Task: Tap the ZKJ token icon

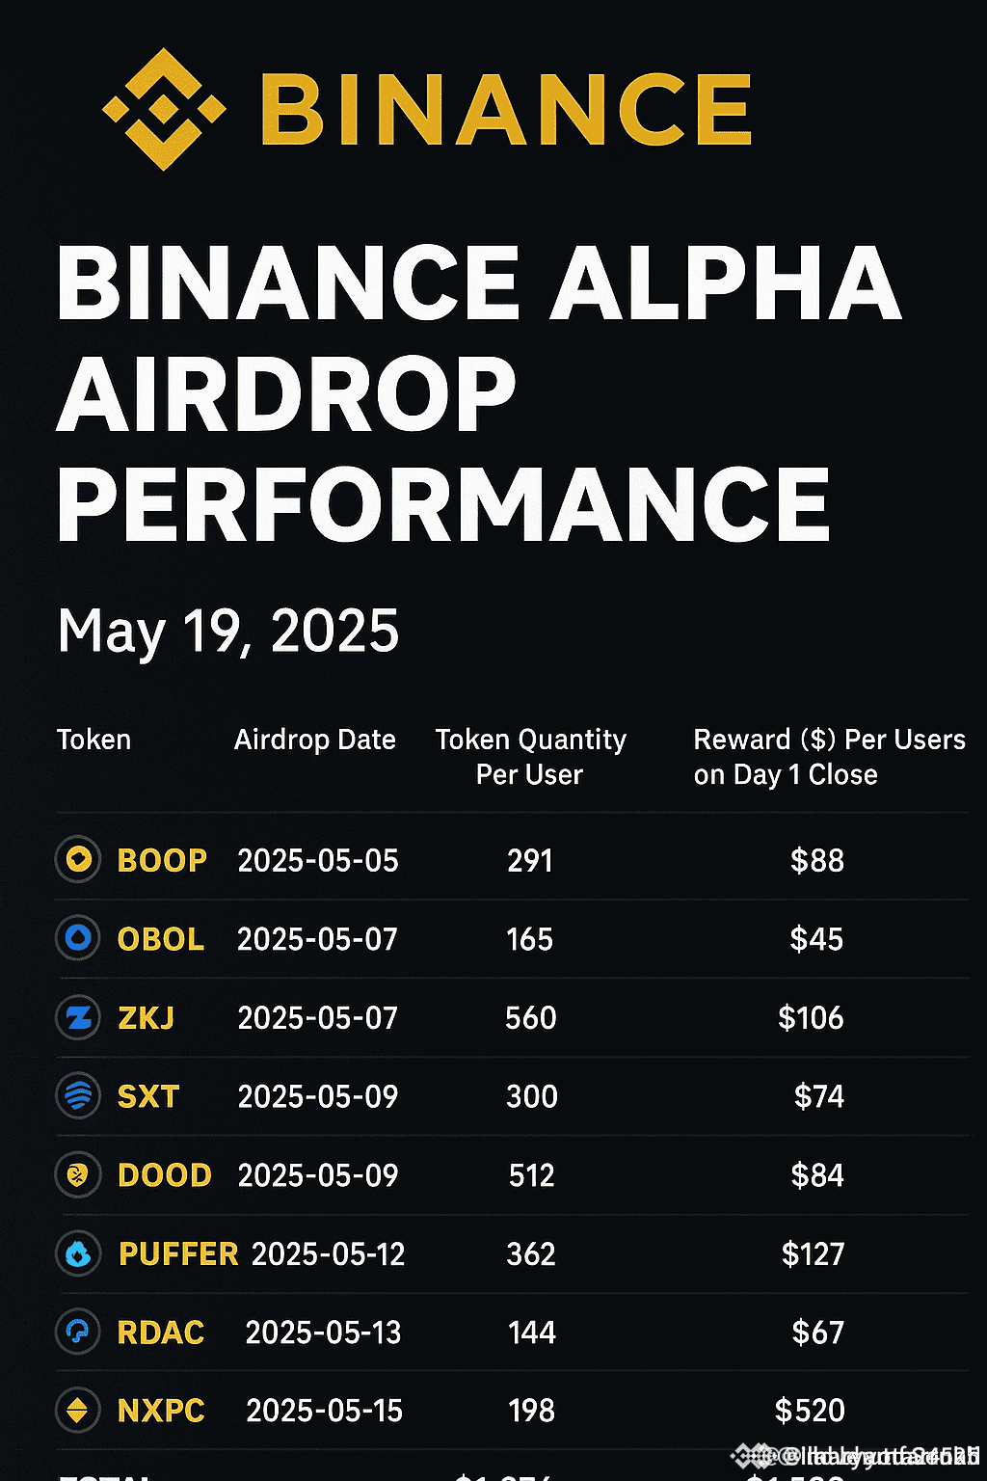Action: pos(78,1017)
